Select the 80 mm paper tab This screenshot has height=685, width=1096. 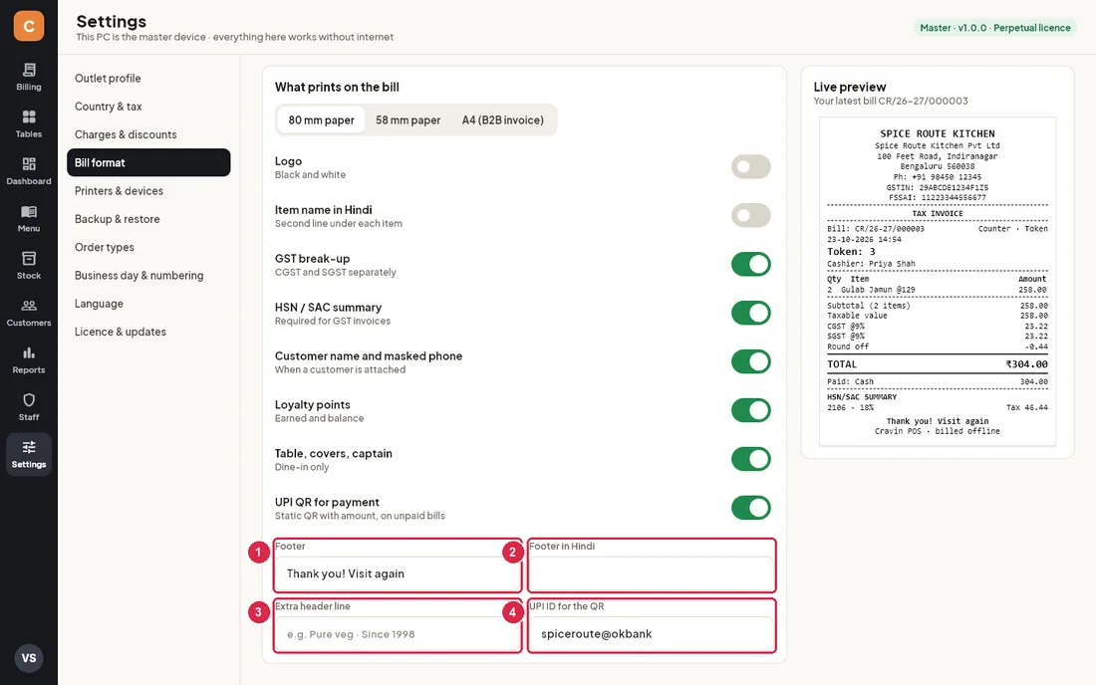tap(321, 120)
